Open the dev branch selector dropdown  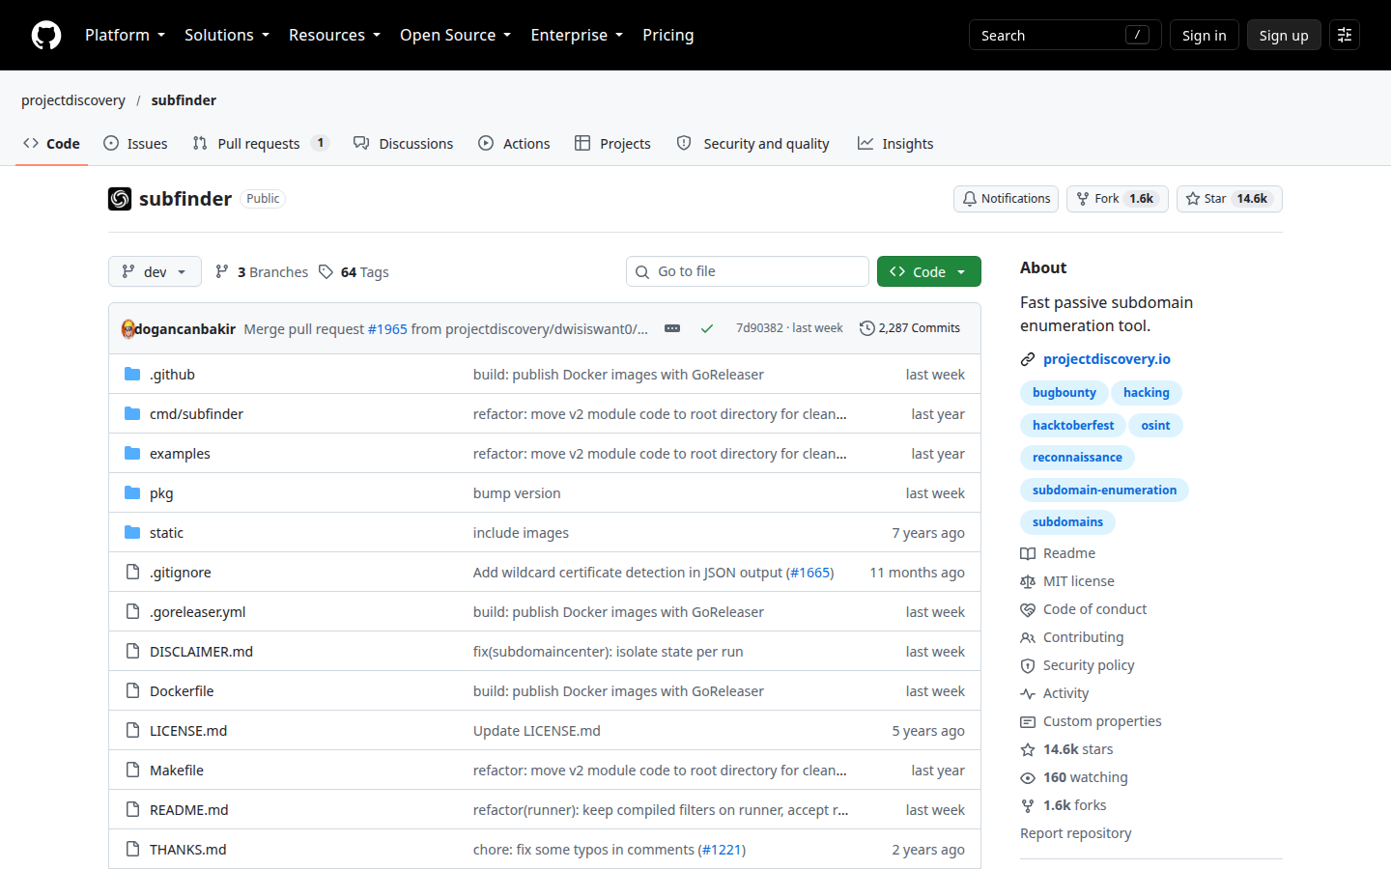(x=155, y=271)
